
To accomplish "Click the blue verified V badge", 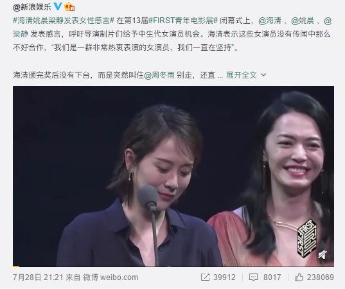I will [x=58, y=6].
